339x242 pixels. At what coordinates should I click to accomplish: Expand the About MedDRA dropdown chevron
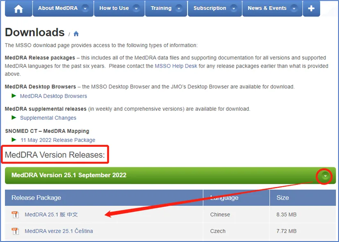coord(85,9)
